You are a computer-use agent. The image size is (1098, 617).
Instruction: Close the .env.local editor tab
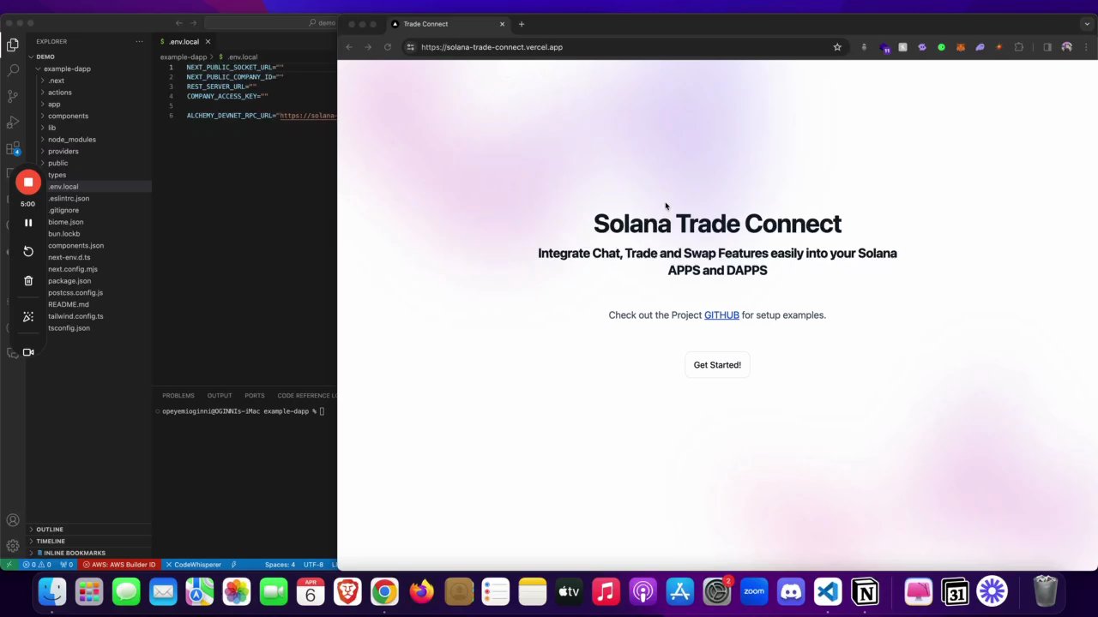point(208,41)
